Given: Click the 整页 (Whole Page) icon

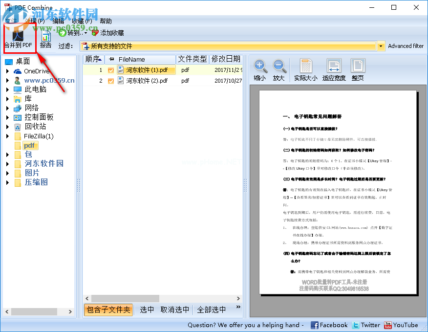Looking at the screenshot, I should click(357, 66).
